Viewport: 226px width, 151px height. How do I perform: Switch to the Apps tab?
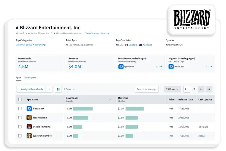(x=18, y=77)
